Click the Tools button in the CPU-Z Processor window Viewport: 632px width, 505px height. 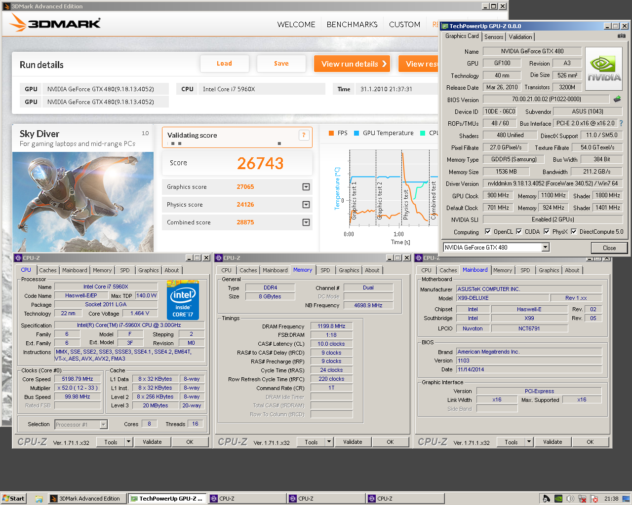111,442
